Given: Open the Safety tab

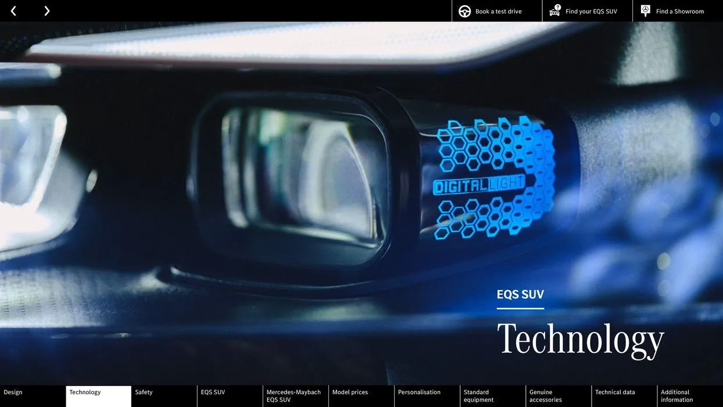Looking at the screenshot, I should tap(164, 396).
